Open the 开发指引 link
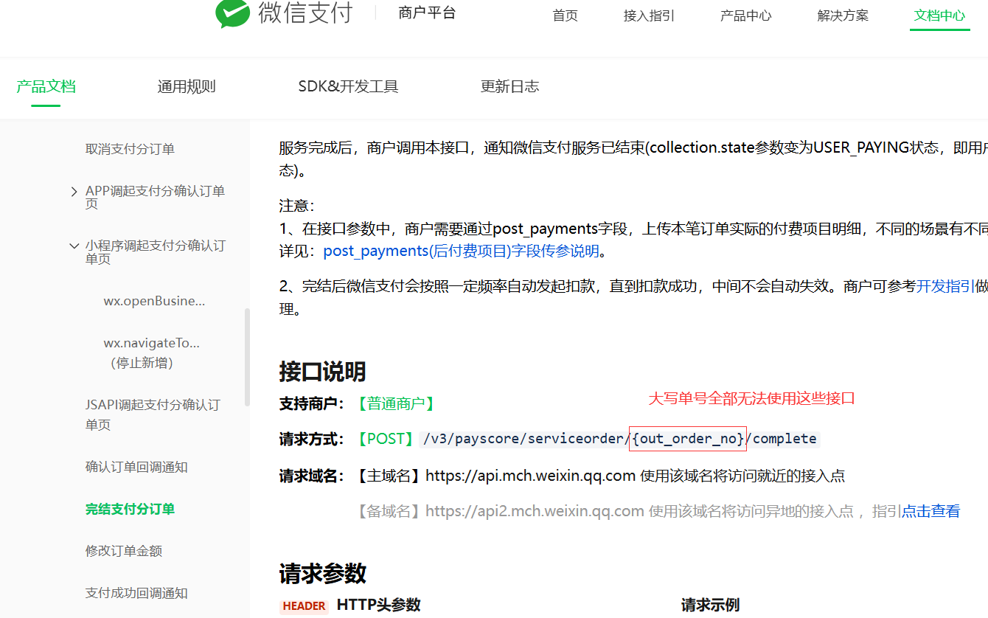Screen dimensions: 988x618 pyautogui.click(x=945, y=286)
